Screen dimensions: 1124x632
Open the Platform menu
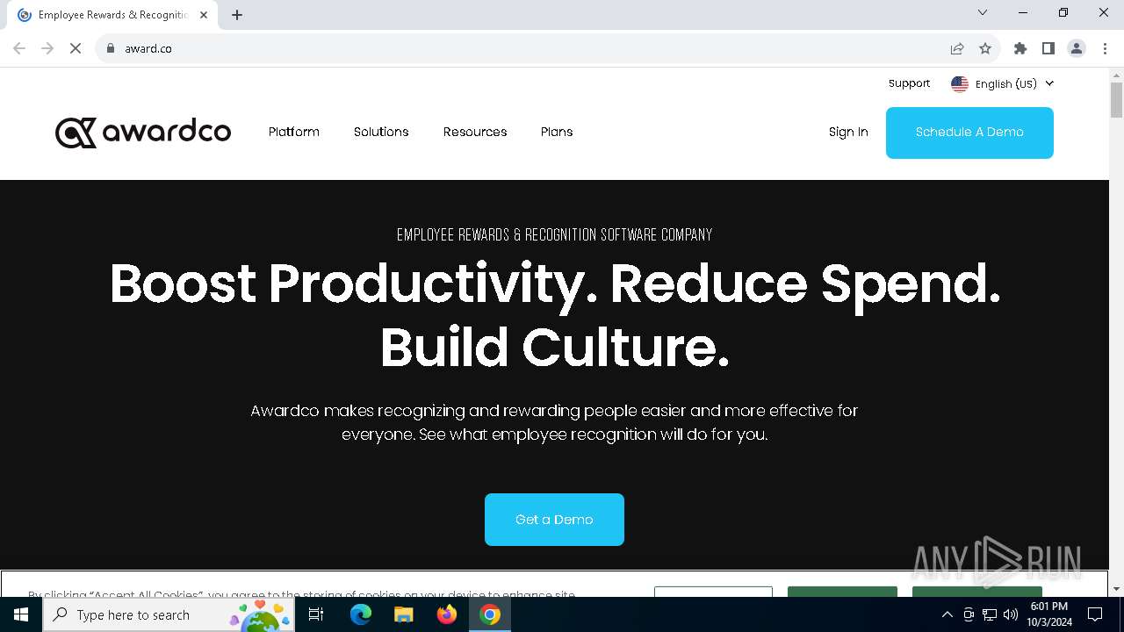[x=294, y=132]
